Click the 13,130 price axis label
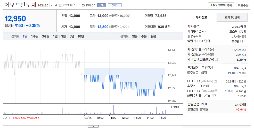Image resolution: width=254 pixels, height=128 pixels. (x=172, y=50)
